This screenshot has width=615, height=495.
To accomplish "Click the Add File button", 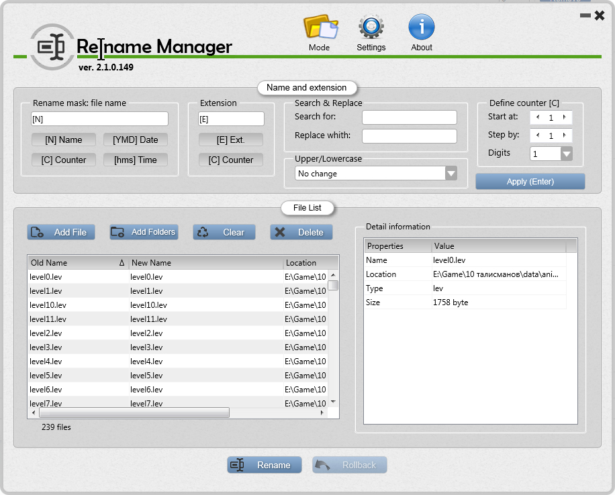I will 61,232.
